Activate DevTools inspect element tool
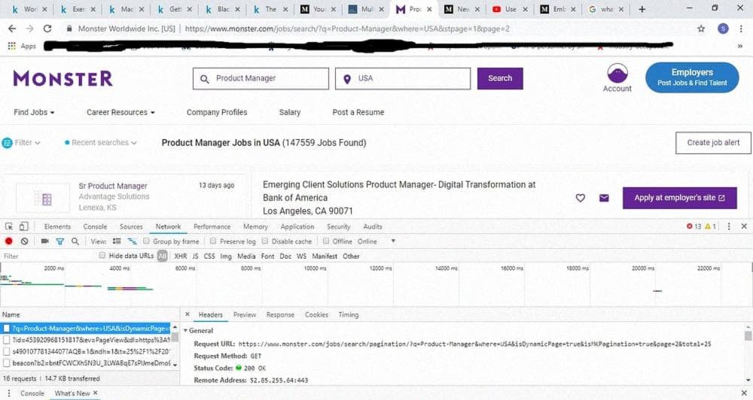Screen dimensions: 753x400 (9, 226)
